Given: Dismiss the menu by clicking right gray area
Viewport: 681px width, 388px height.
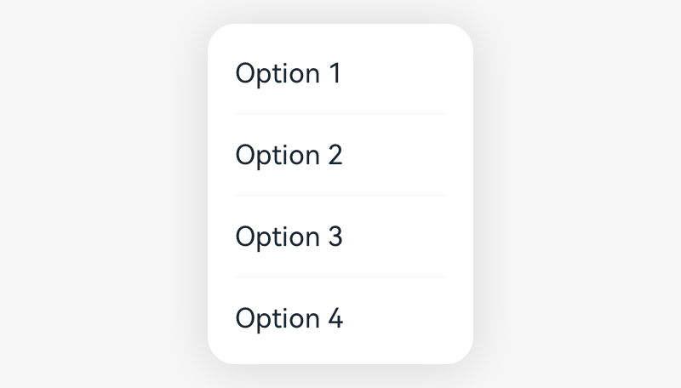Looking at the screenshot, I should point(579,194).
